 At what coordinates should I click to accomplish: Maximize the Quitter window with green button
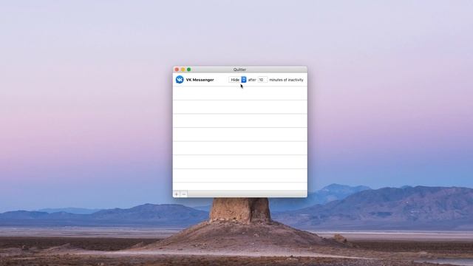point(189,69)
